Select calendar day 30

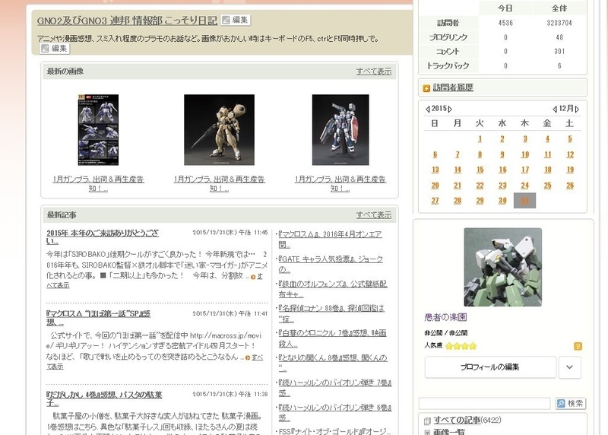click(502, 201)
